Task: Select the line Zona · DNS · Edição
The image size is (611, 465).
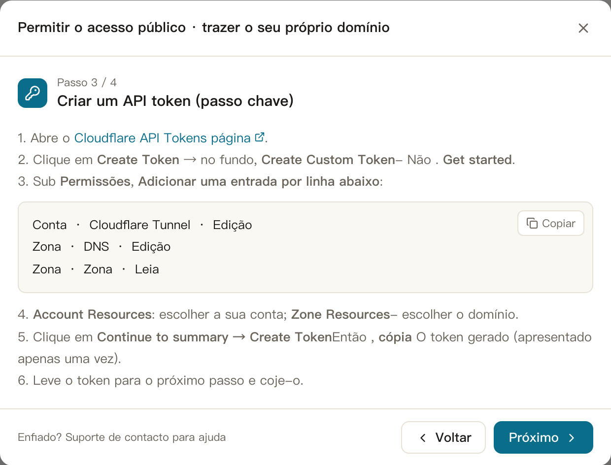Action: coord(102,247)
